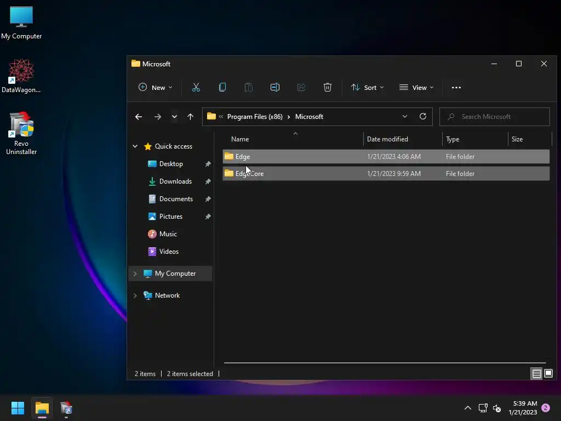Select Revo Uninstaller desktop shortcut

point(21,133)
